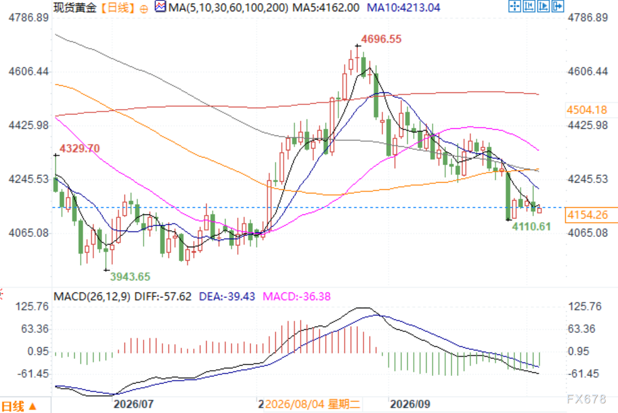Click the shrink chart range icon
The image size is (618, 413).
click(x=529, y=6)
